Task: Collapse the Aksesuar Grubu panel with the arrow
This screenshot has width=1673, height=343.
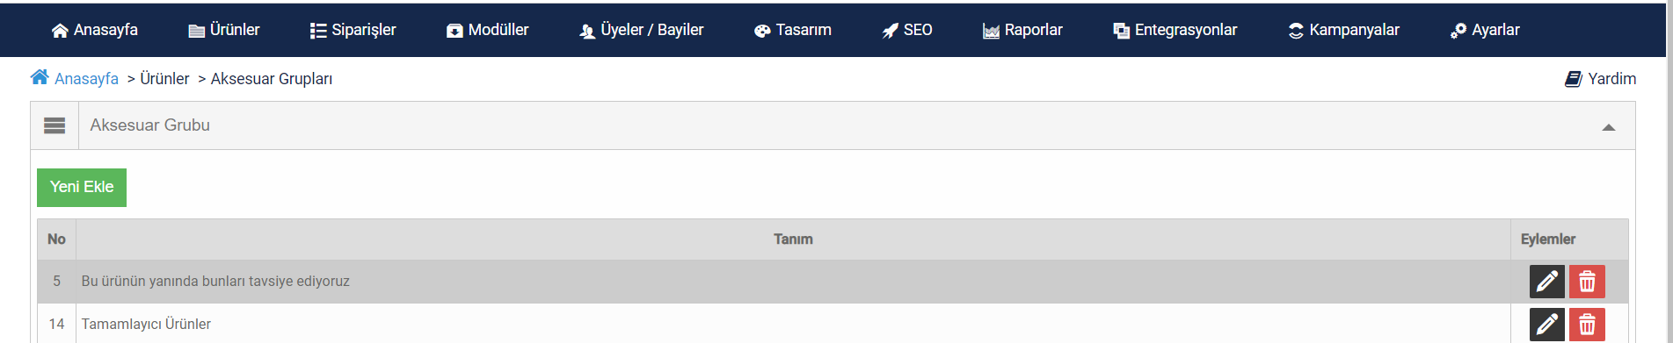Action: [x=1609, y=127]
